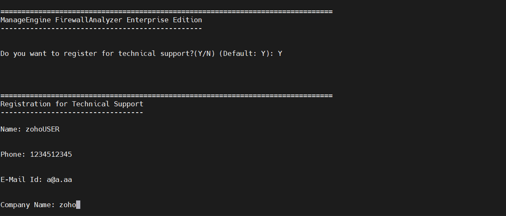
Task: Click the Company Name: label
Action: [28, 205]
